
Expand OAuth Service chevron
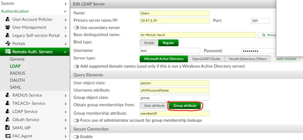(x=66, y=120)
